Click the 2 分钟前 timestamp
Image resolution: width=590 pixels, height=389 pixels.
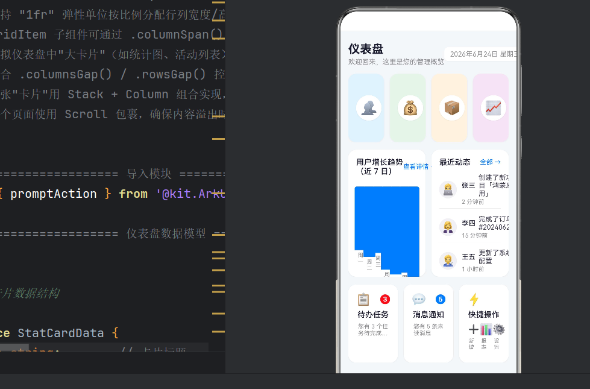pos(472,202)
